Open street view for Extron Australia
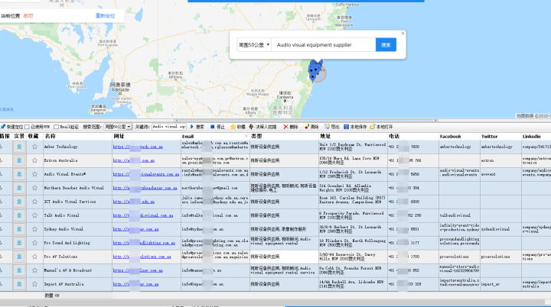Viewport: 551px width, 307px height. (x=19, y=160)
